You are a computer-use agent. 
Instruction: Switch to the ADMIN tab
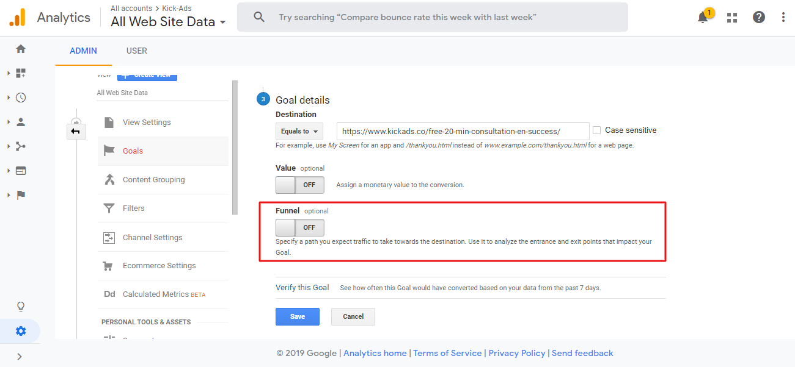83,51
